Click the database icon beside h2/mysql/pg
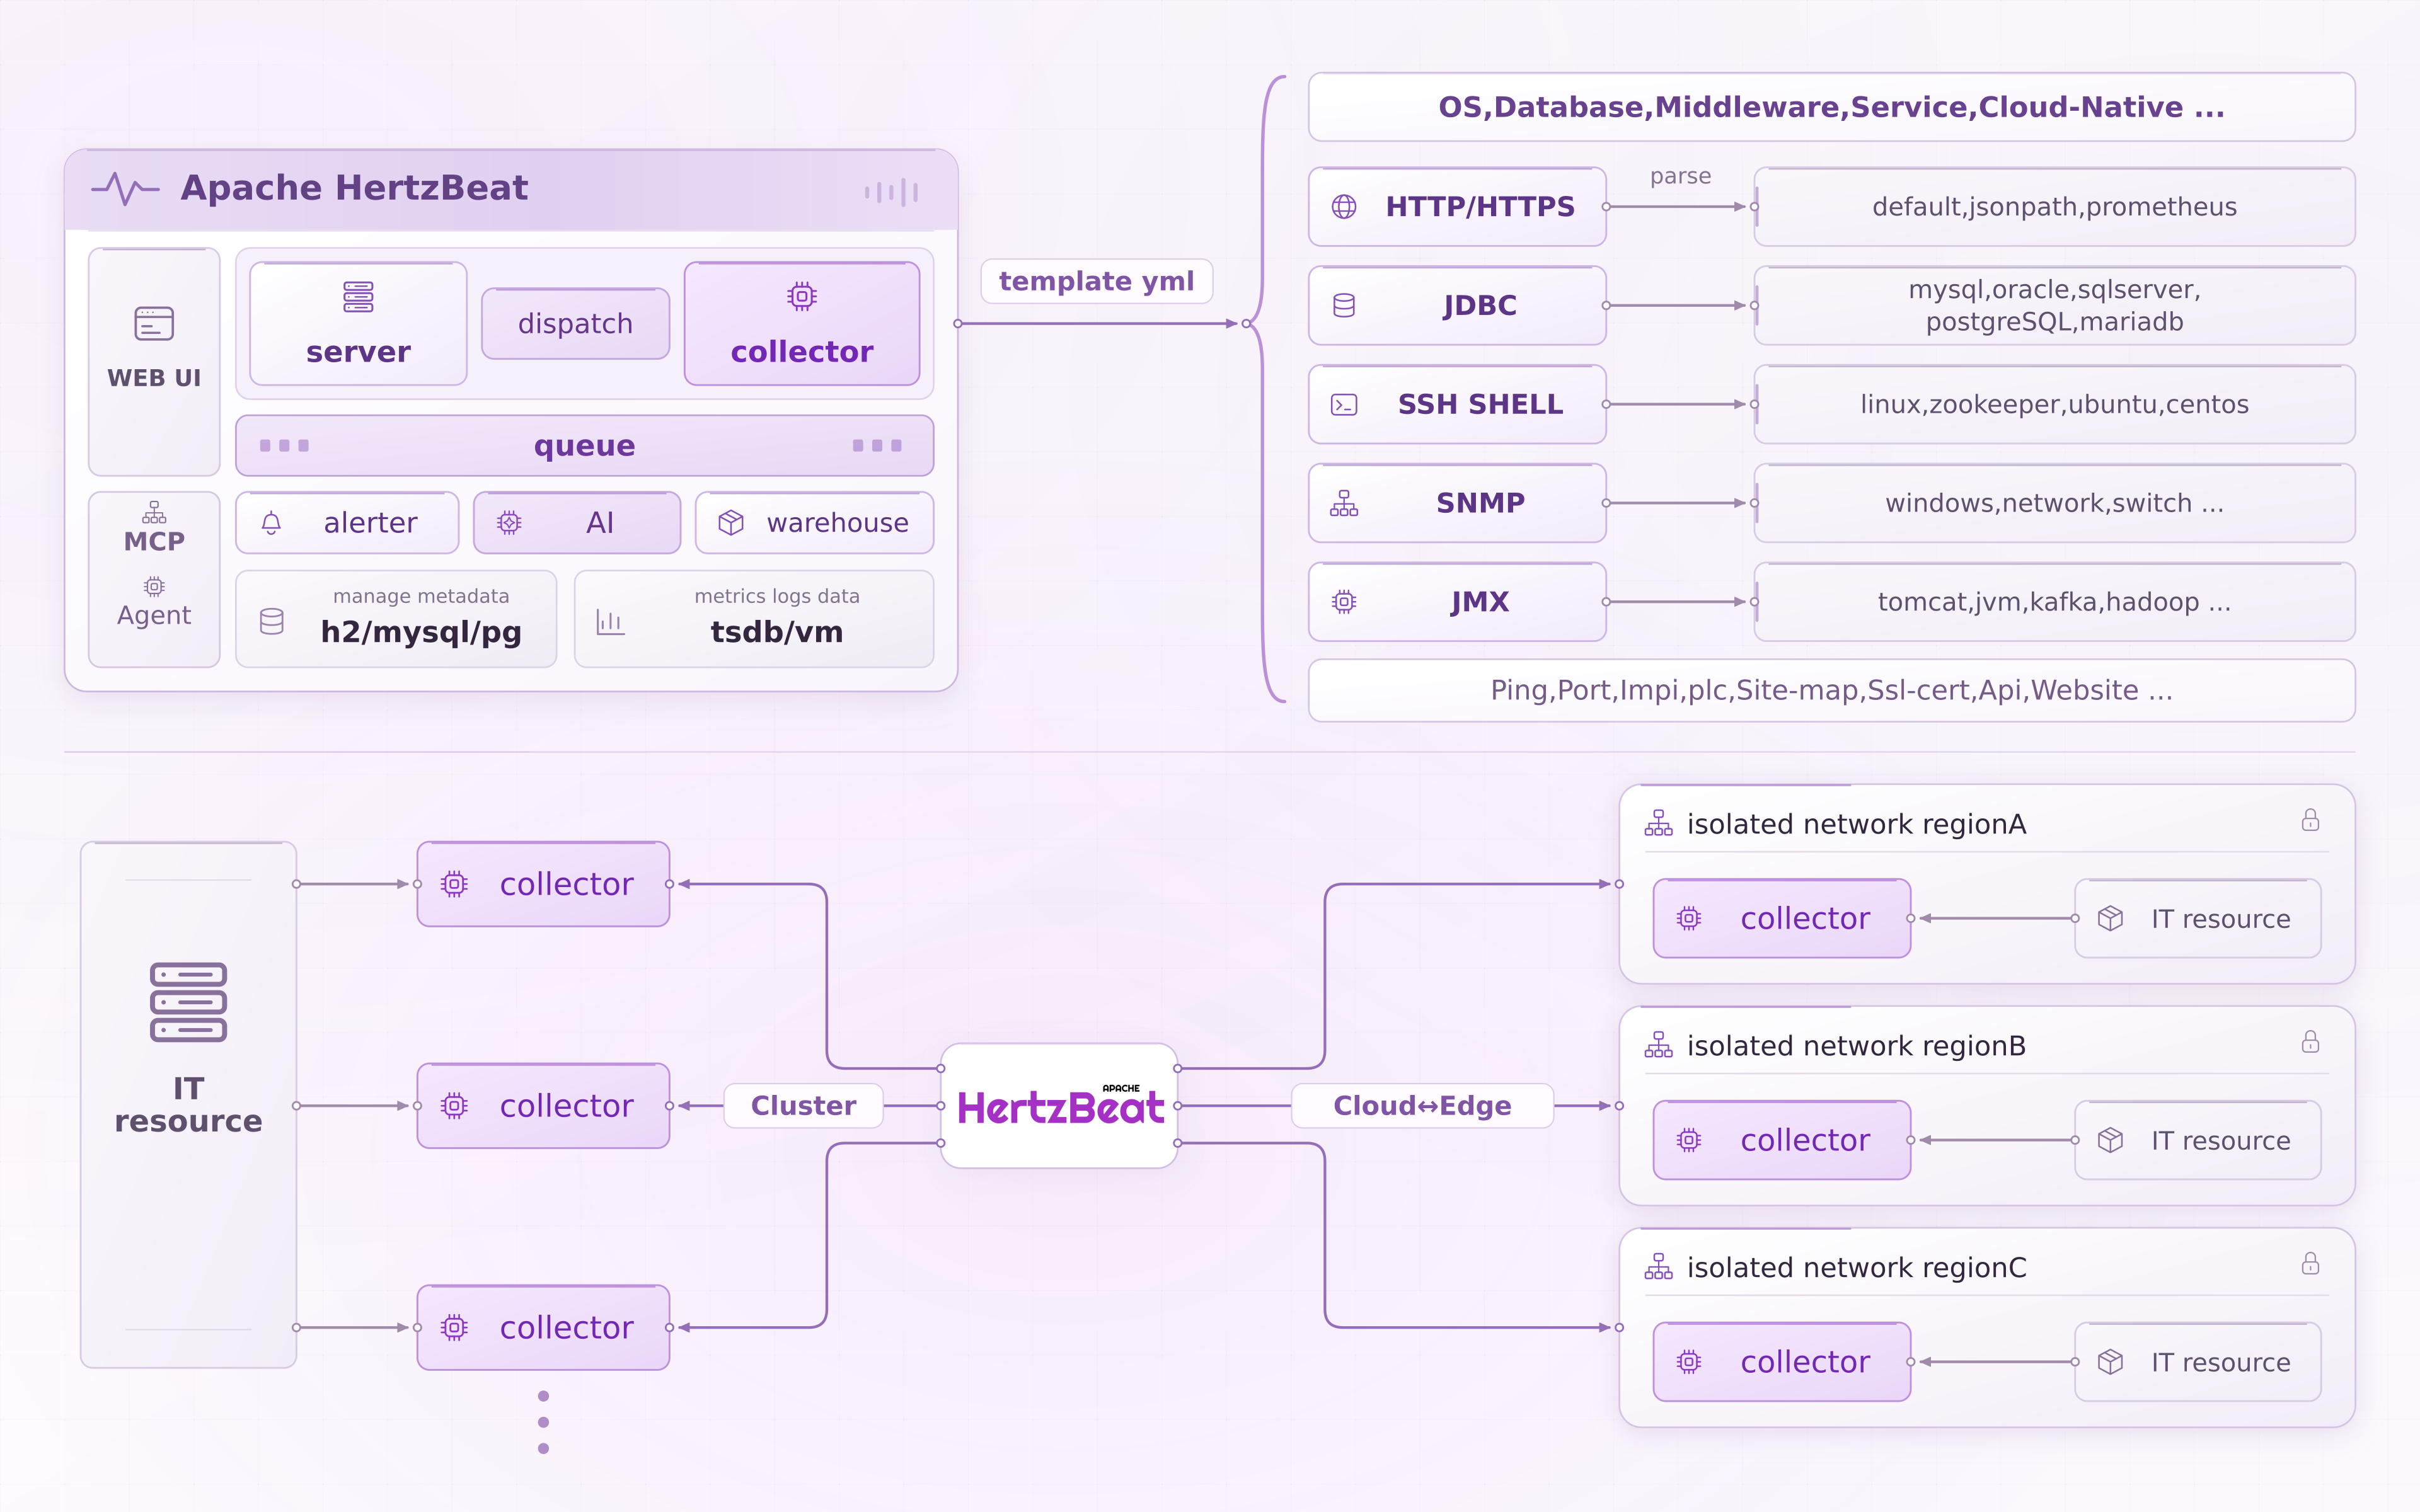 point(272,621)
